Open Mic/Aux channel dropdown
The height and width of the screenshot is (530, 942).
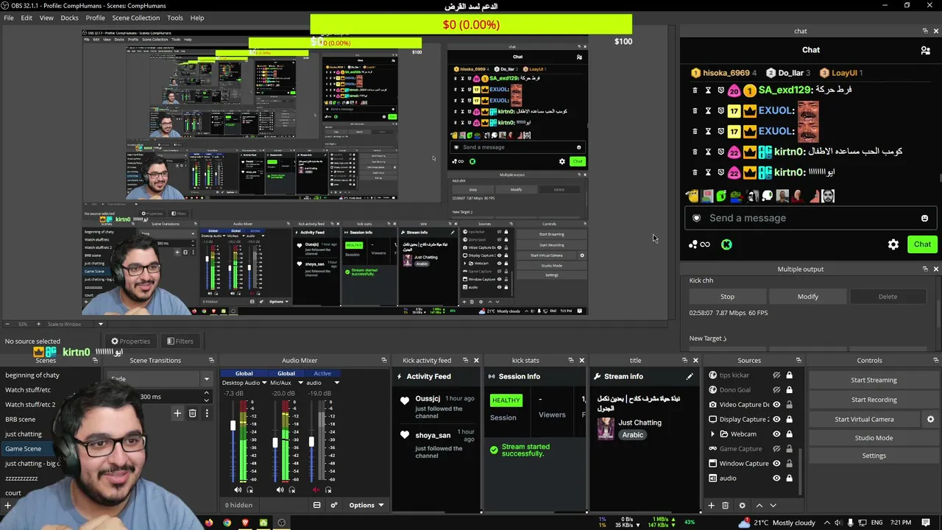300,383
